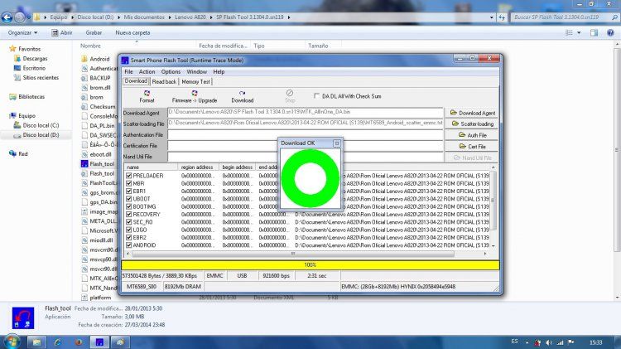Uncheck the ANDROID partition
This screenshot has width=621, height=349.
click(x=128, y=245)
